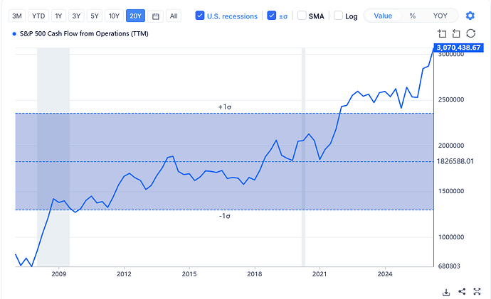Switch display mode to Value
Viewport: 491px width, 299px height.
pyautogui.click(x=383, y=16)
